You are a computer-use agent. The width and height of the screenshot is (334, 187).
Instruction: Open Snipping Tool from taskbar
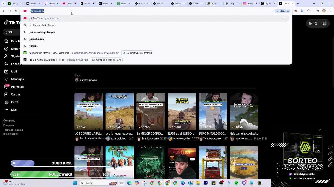[x=145, y=183]
